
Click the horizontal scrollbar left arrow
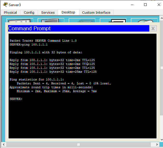point(4,144)
